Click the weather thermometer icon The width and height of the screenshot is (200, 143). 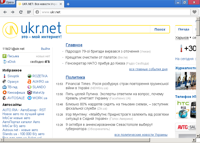pos(181,48)
